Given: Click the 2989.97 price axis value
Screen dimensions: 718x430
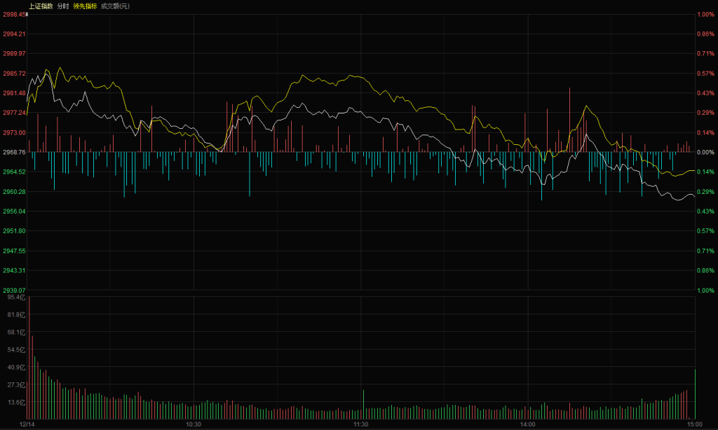Looking at the screenshot, I should [x=14, y=54].
